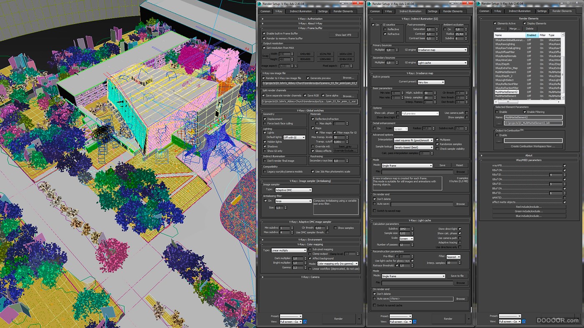Open the Primary bounces GI engine dropdown
The width and height of the screenshot is (584, 328).
442,50
